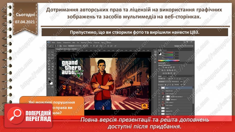The image size is (235, 132).
Task: Select the Brush tool in toolbox
Action: pos(53,61)
